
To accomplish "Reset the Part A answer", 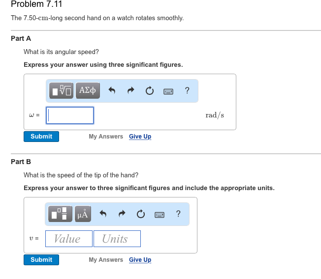I will 149,91.
